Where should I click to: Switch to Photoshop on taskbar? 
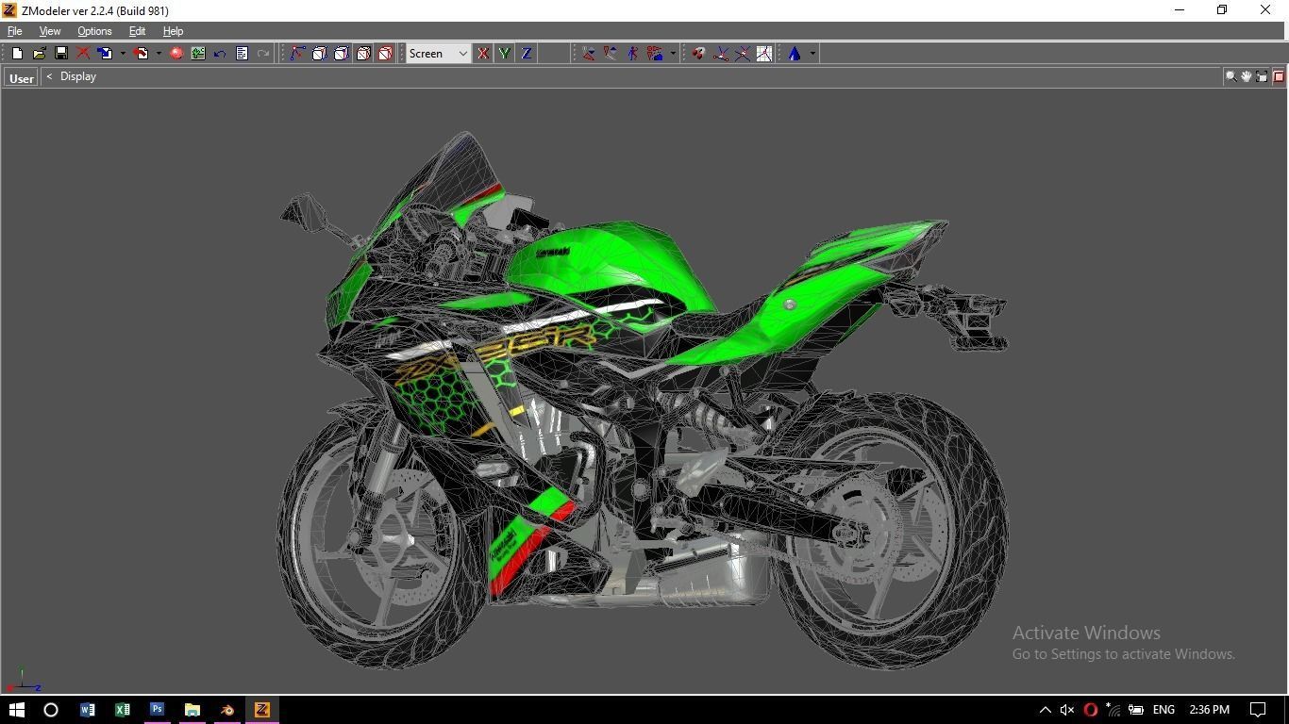157,710
